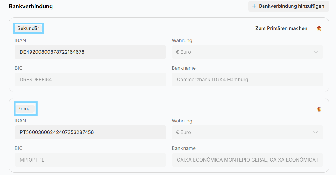Select the CAIXA ECONÓMICA MONTEPIO Bankname field
Viewport: 336px width, 175px height.
click(x=247, y=160)
